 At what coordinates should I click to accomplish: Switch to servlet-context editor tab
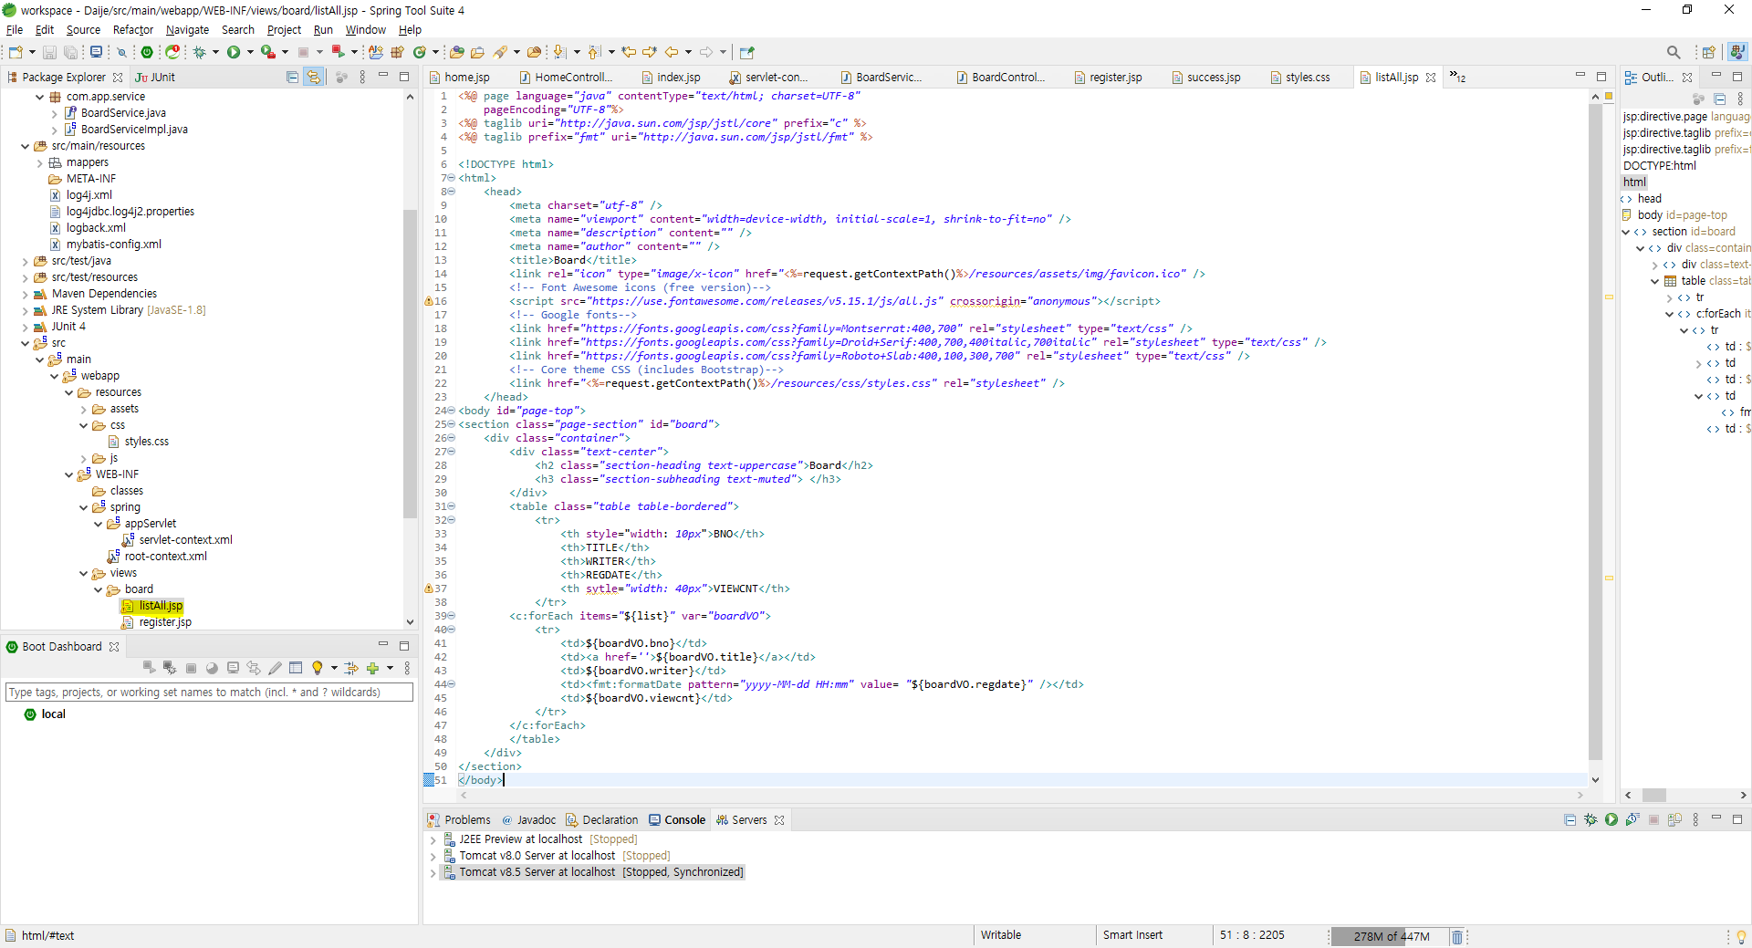(x=769, y=78)
